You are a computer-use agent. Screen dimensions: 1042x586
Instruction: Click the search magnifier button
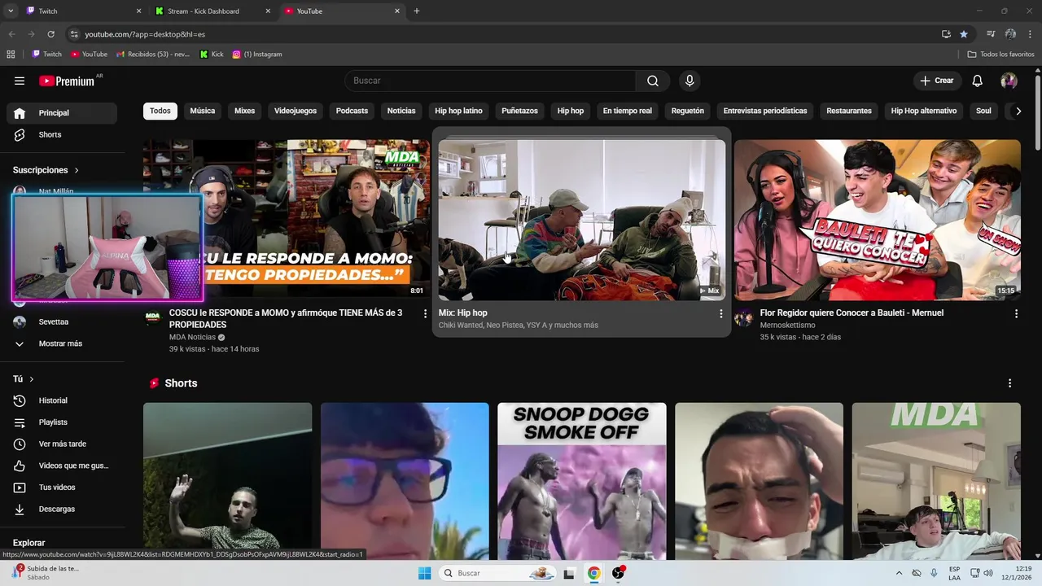pos(653,81)
